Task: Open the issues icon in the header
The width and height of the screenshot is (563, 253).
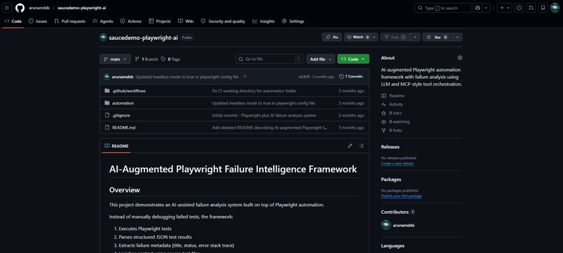Action: pos(519,8)
